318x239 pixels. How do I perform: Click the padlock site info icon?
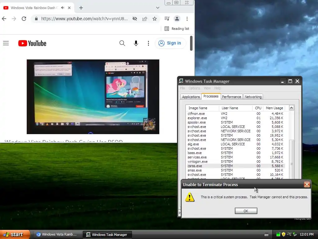(36, 19)
